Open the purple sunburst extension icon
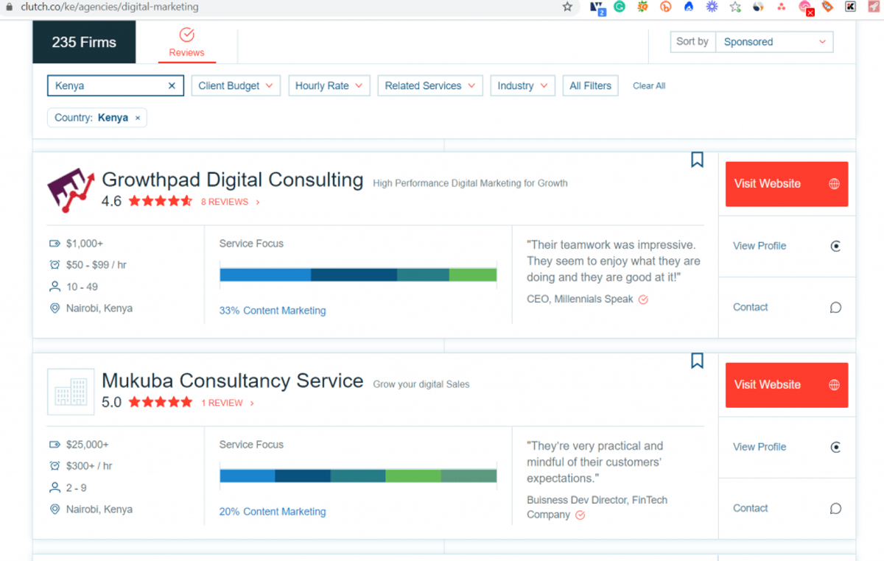The height and width of the screenshot is (561, 884). point(712,7)
